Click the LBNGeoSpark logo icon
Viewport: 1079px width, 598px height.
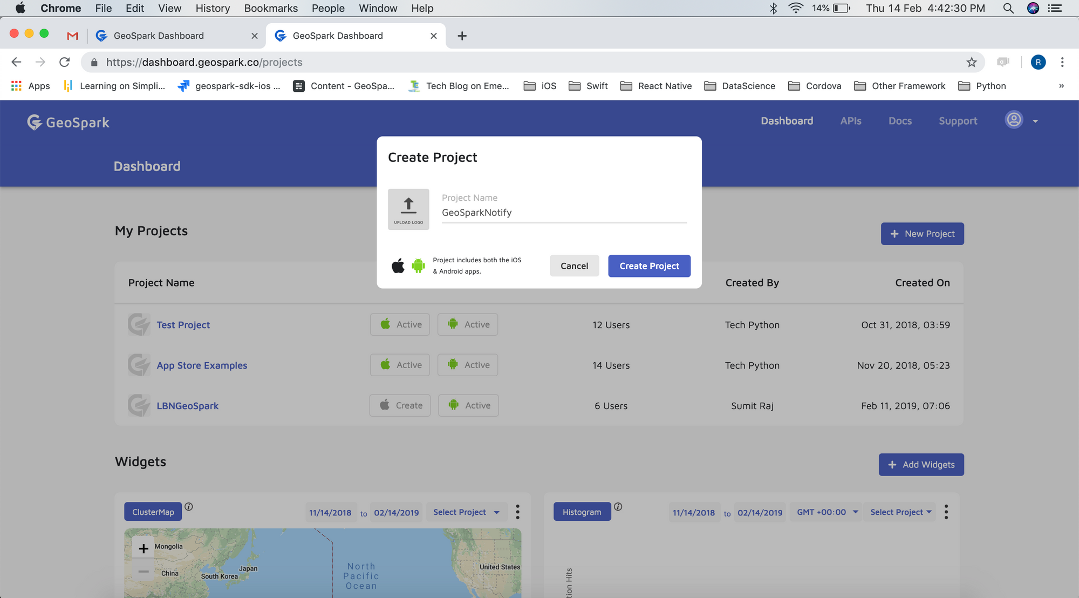click(139, 405)
